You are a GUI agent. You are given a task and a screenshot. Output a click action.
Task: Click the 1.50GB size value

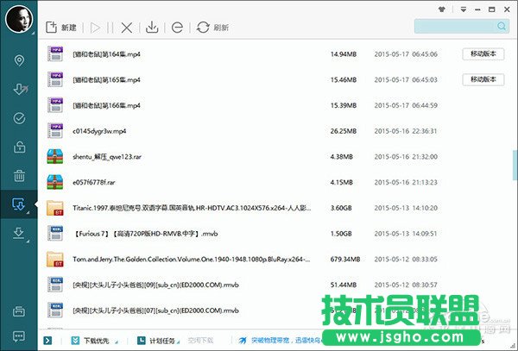pyautogui.click(x=341, y=234)
